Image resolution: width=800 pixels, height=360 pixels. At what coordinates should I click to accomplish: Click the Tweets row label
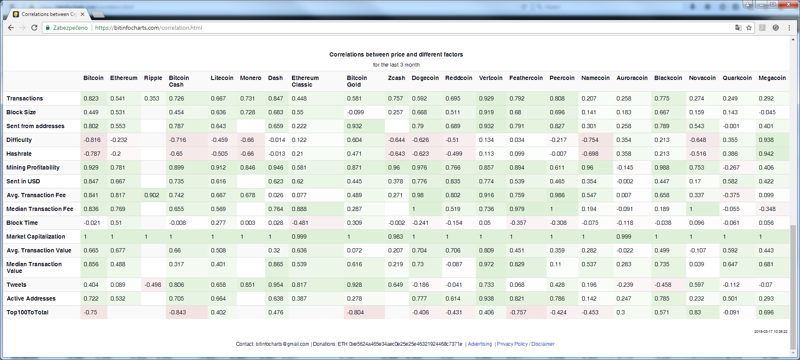[x=16, y=285]
